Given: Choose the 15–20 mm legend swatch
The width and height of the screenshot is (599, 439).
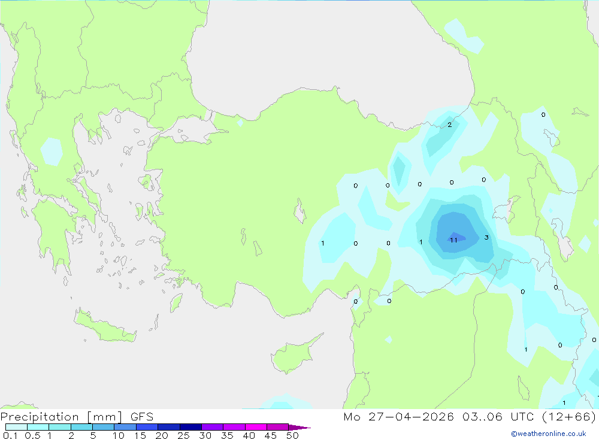Looking at the screenshot, I should (147, 427).
